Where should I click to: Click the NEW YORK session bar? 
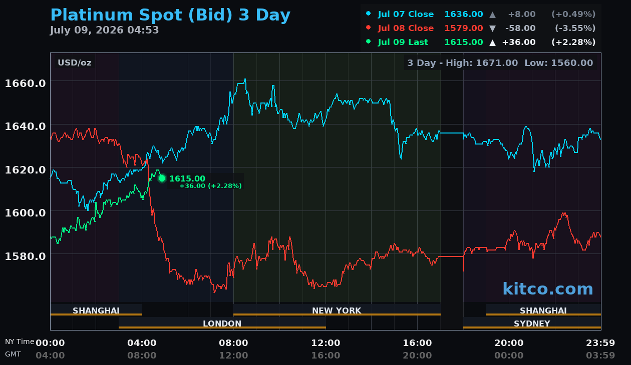pos(337,310)
